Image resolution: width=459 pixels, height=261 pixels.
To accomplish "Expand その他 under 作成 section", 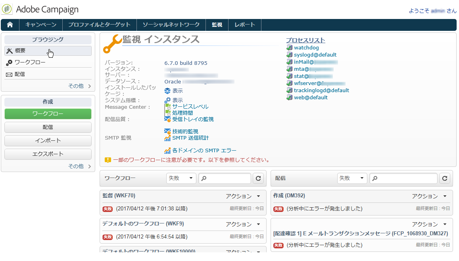I will click(x=79, y=166).
